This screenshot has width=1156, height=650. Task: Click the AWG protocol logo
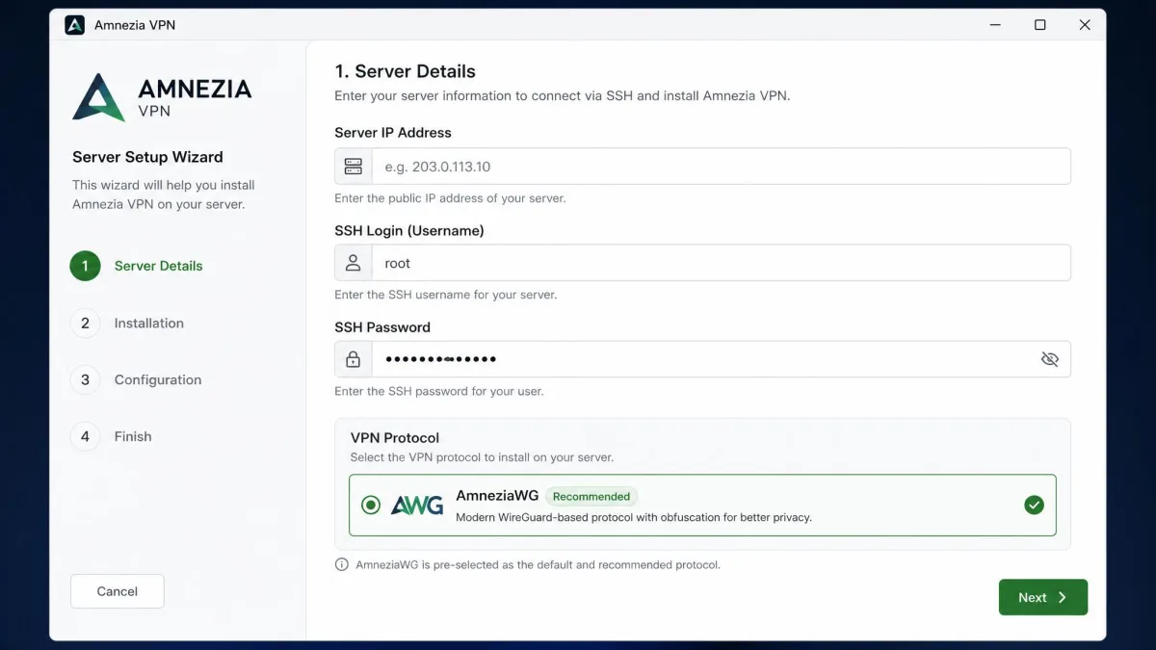click(417, 505)
